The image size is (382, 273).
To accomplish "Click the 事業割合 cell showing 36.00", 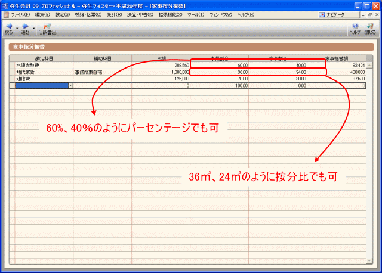I will (x=220, y=72).
